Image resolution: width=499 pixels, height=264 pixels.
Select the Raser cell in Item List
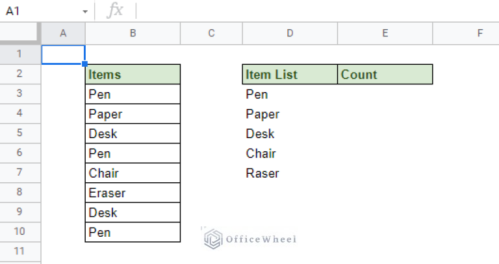coord(290,173)
